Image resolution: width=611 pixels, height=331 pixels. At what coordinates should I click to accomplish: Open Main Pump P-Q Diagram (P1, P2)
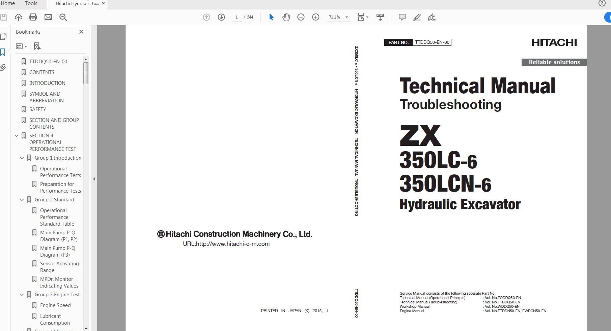[59, 236]
